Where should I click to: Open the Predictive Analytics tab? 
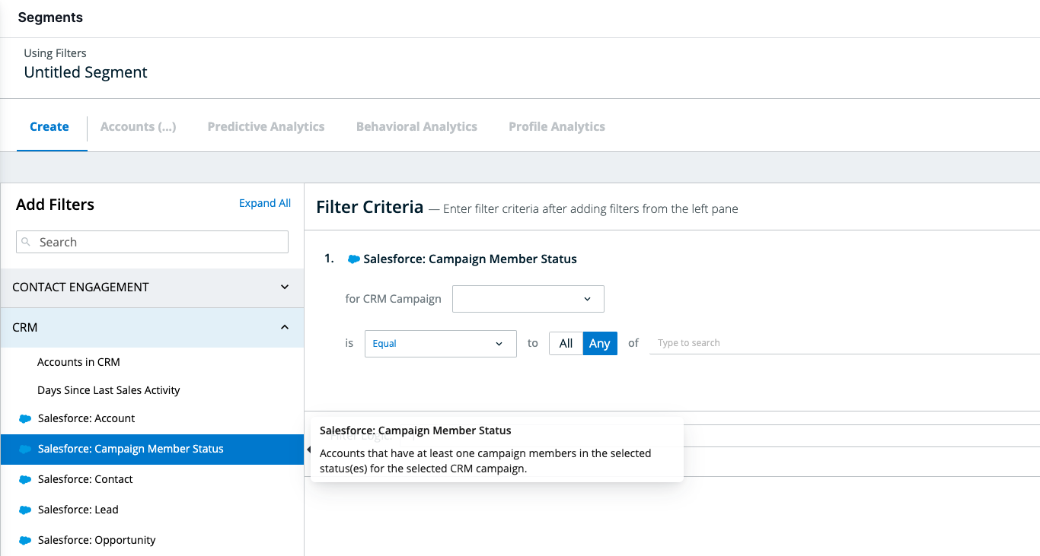(266, 127)
